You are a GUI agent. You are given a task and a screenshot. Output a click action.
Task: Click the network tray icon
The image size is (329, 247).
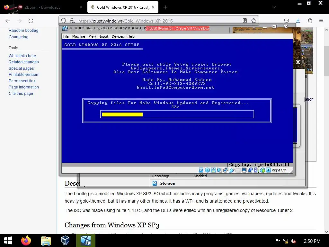(x=286, y=241)
